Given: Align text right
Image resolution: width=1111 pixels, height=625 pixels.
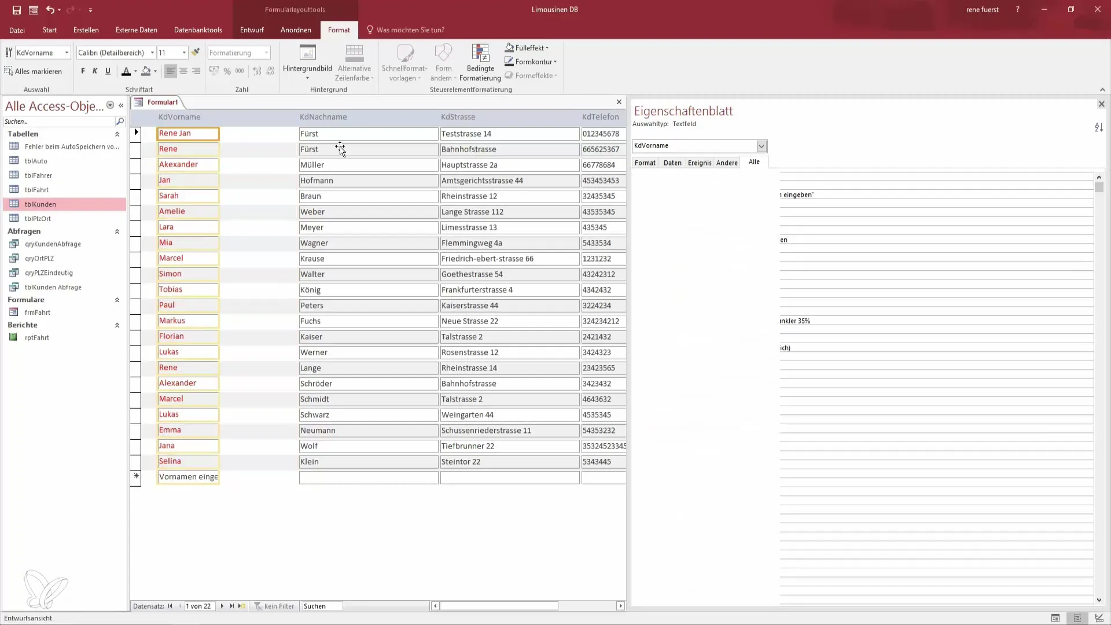Looking at the screenshot, I should 196,71.
